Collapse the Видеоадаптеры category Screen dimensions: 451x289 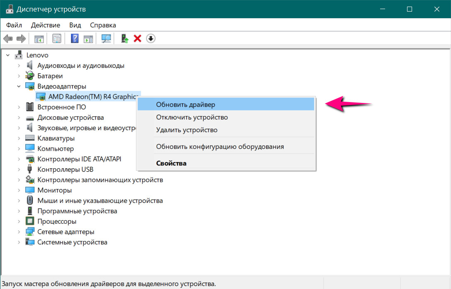tap(19, 86)
